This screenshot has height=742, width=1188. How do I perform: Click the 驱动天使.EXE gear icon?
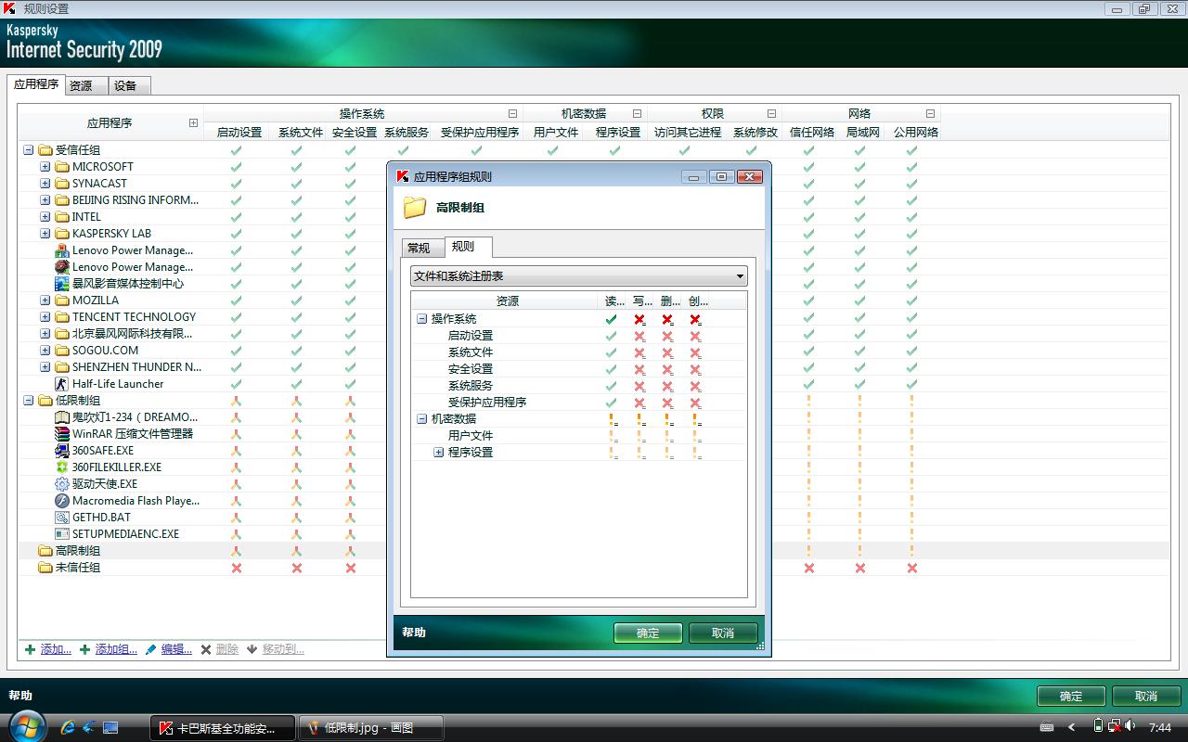(62, 484)
